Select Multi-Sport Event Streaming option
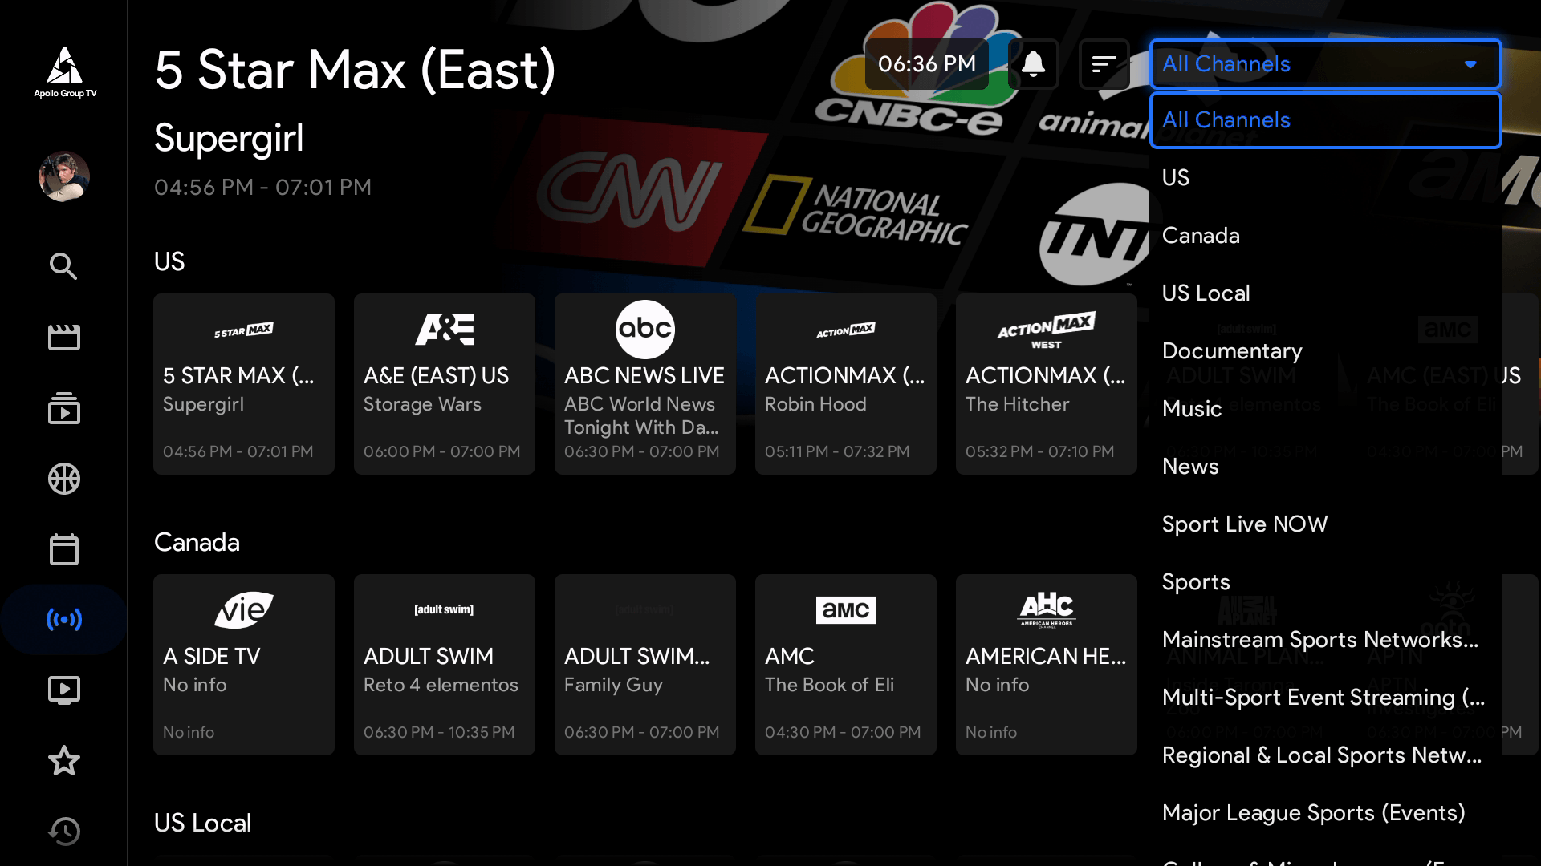 1326,698
